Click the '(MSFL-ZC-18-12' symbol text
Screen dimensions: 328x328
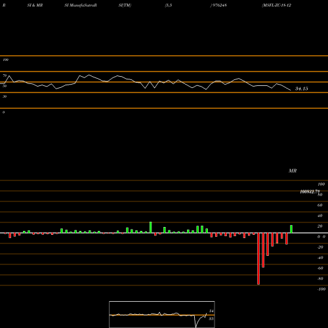coord(276,5)
